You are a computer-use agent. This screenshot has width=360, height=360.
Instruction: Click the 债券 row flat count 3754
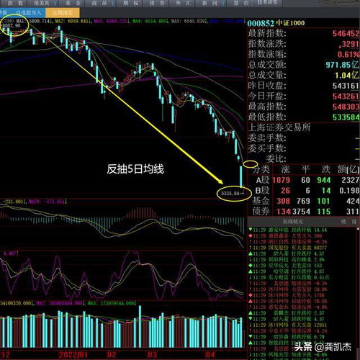[x=301, y=212]
